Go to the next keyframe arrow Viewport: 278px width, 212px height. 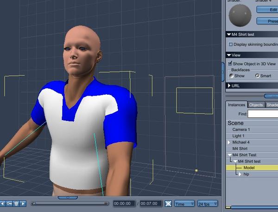(x=23, y=204)
